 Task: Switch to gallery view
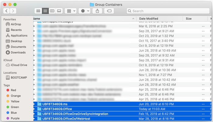coord(59,11)
